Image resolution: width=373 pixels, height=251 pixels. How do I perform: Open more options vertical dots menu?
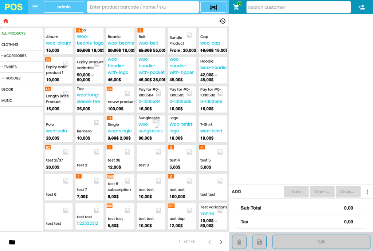click(367, 192)
